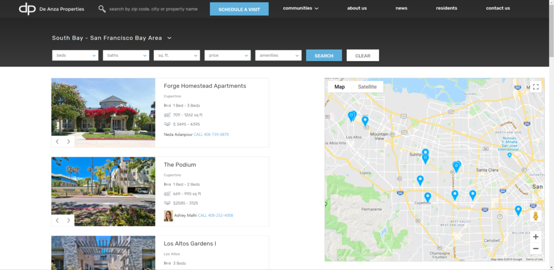554x270 pixels.
Task: Expand the communities menu
Action: (301, 8)
